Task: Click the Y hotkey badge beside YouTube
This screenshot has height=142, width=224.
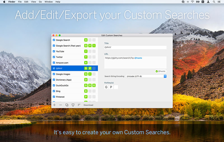Action: (86, 51)
